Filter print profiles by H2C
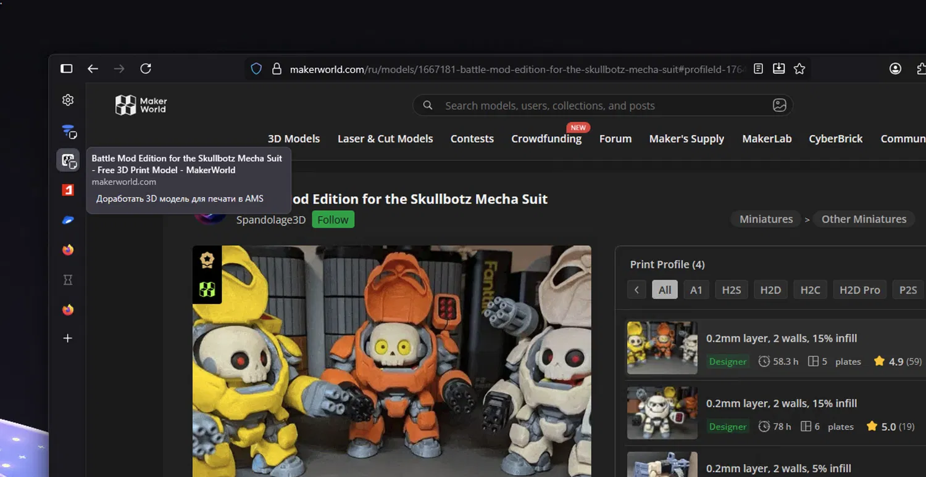926x477 pixels. tap(810, 290)
